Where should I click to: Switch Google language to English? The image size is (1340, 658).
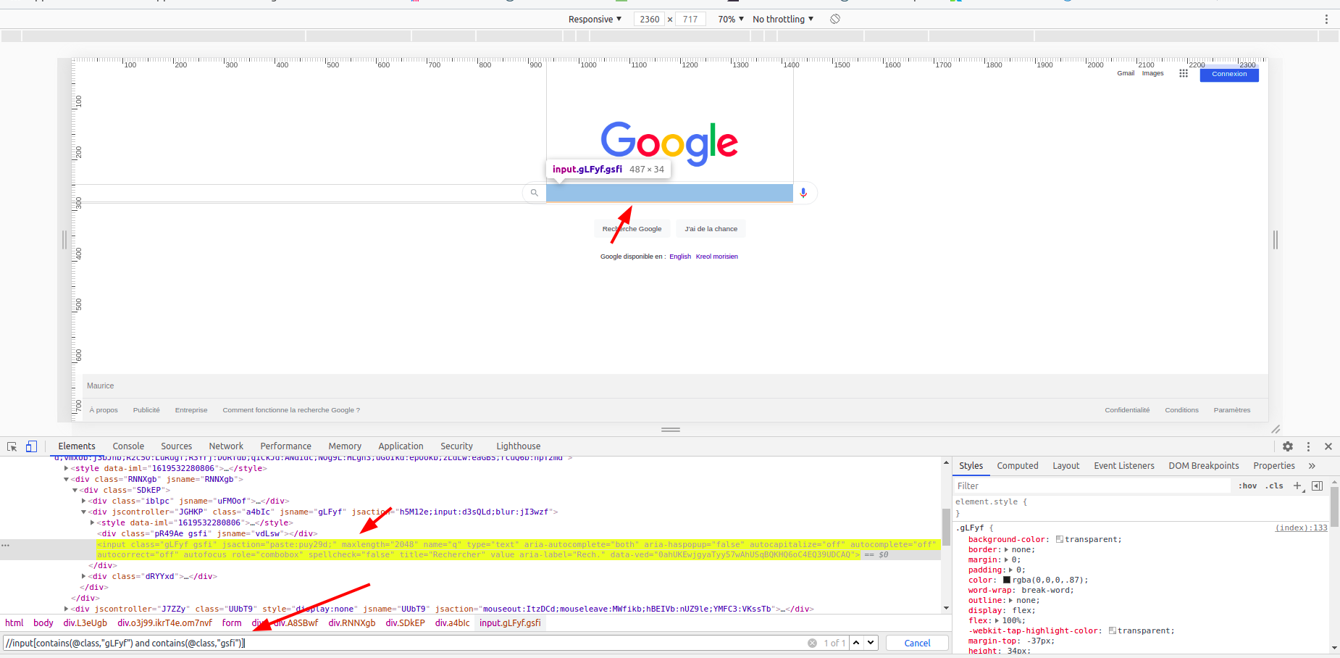point(680,257)
